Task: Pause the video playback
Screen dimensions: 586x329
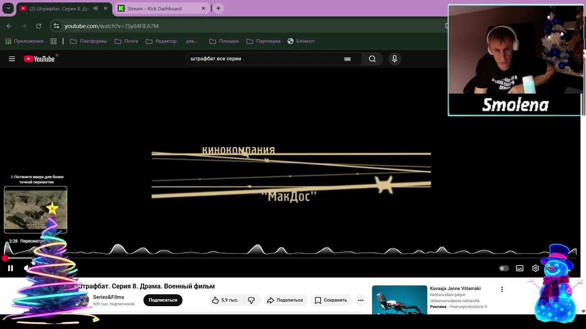Action: pyautogui.click(x=11, y=268)
